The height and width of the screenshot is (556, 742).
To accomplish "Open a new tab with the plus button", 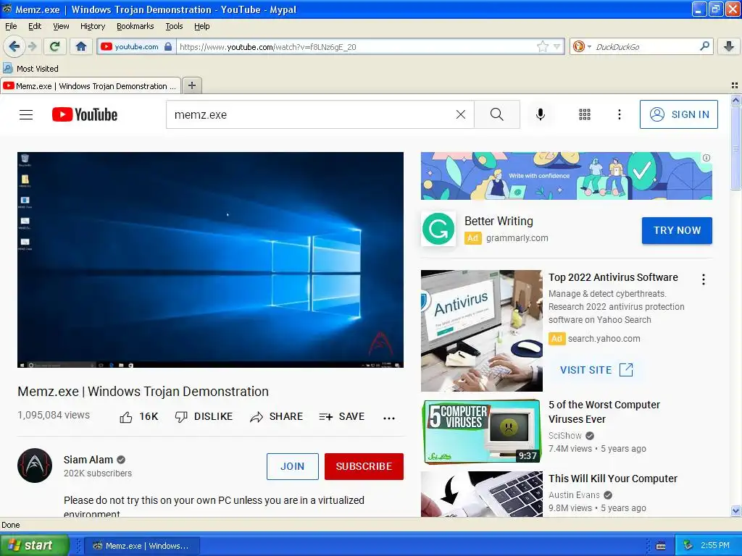I will click(191, 85).
